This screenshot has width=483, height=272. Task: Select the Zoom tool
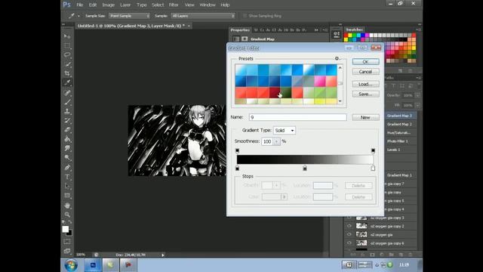(x=67, y=215)
